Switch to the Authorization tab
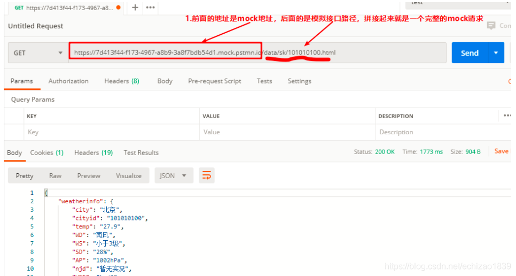Image resolution: width=516 pixels, height=276 pixels. [x=68, y=81]
